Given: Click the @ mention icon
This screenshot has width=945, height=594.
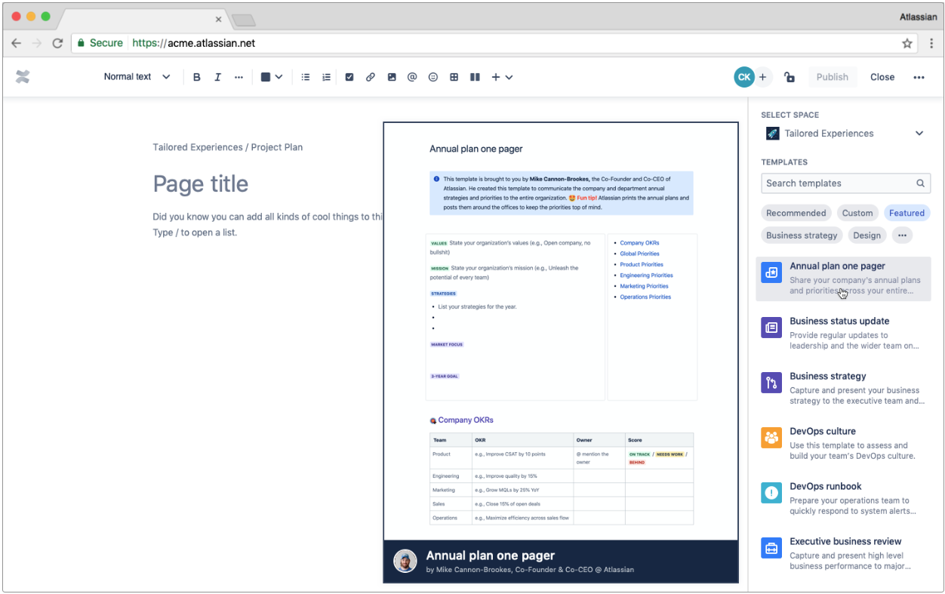Looking at the screenshot, I should point(412,77).
